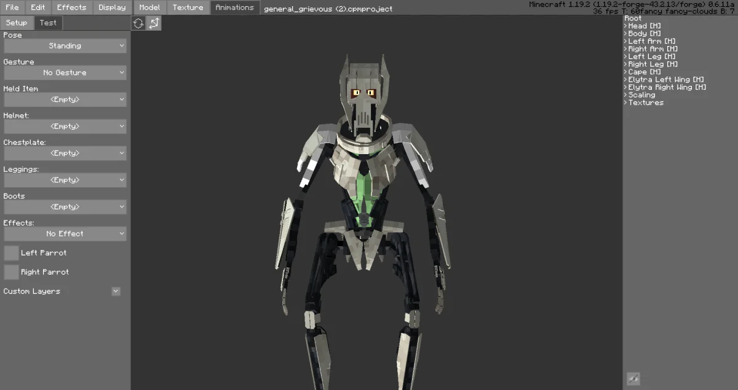Open the Test sub-tab
738x390 pixels.
(48, 23)
